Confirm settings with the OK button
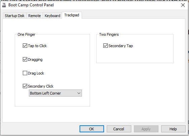Viewport: 189px width, 136px height. pyautogui.click(x=92, y=129)
